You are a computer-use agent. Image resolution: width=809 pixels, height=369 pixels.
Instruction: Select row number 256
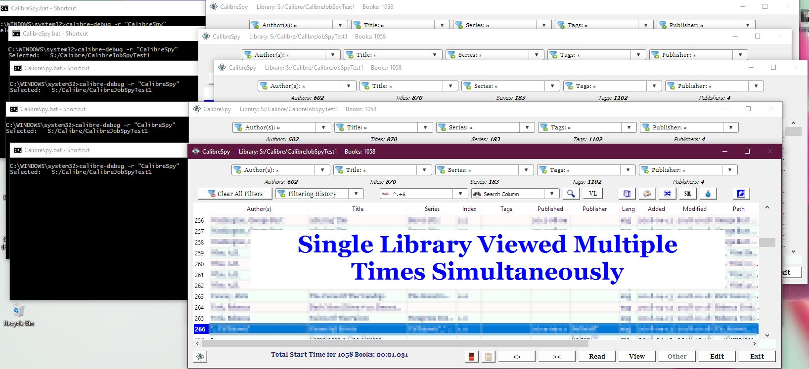(x=199, y=221)
